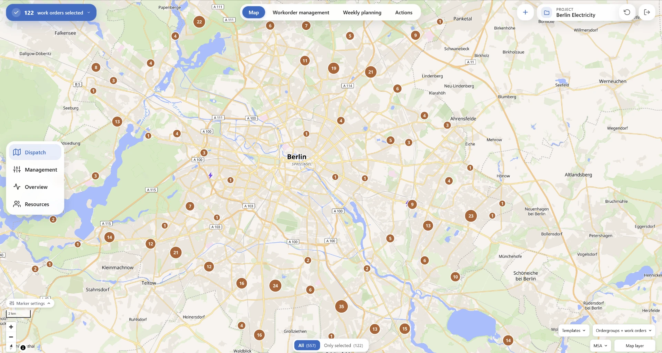Select the cluster marker showing 23
662x353 pixels.
471,216
